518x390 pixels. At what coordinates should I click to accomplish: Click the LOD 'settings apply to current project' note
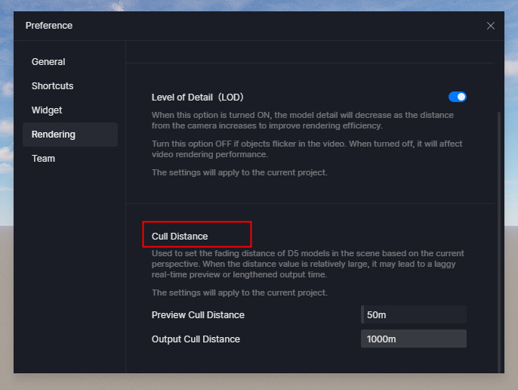(239, 172)
